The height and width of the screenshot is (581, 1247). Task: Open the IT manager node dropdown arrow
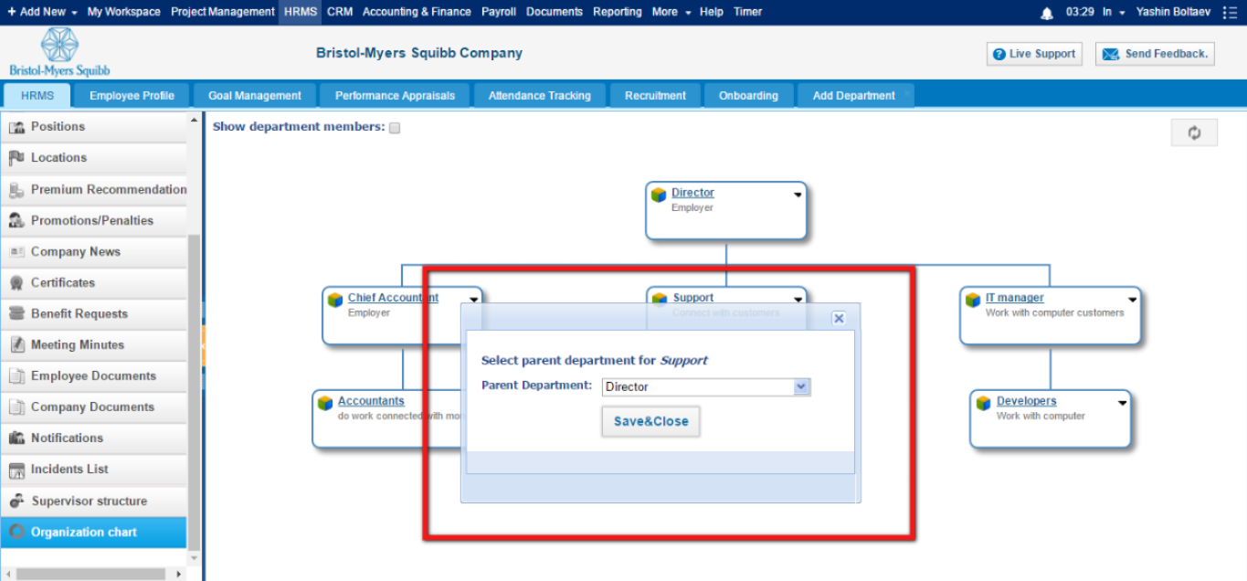(x=1132, y=300)
